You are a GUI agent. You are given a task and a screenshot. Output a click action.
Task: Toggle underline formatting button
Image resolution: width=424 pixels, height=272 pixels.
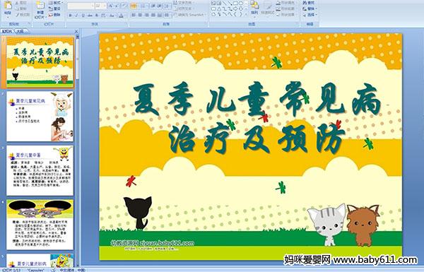[83, 16]
